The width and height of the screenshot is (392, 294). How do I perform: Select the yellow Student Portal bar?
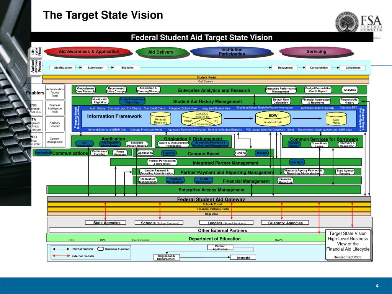[206, 77]
